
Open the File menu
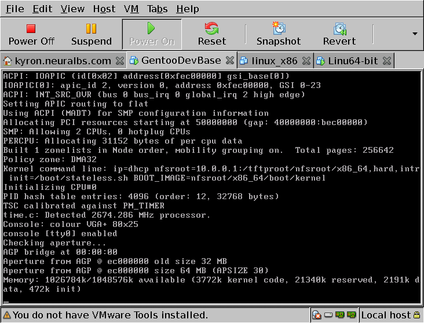tap(15, 9)
